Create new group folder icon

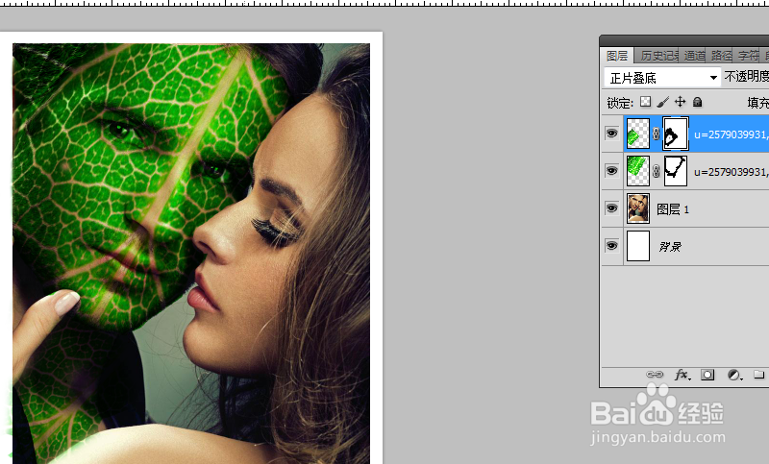click(x=758, y=375)
